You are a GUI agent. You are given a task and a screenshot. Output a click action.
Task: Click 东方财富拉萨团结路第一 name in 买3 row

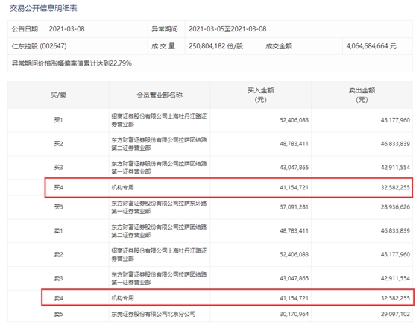pyautogui.click(x=159, y=168)
